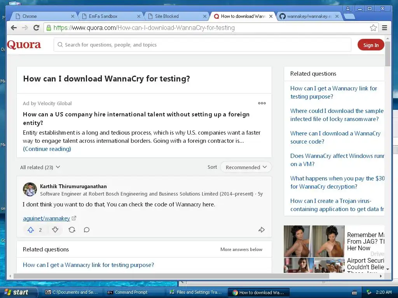The image size is (398, 298).
Task: Expand the All related (23) filter
Action: coord(40,167)
